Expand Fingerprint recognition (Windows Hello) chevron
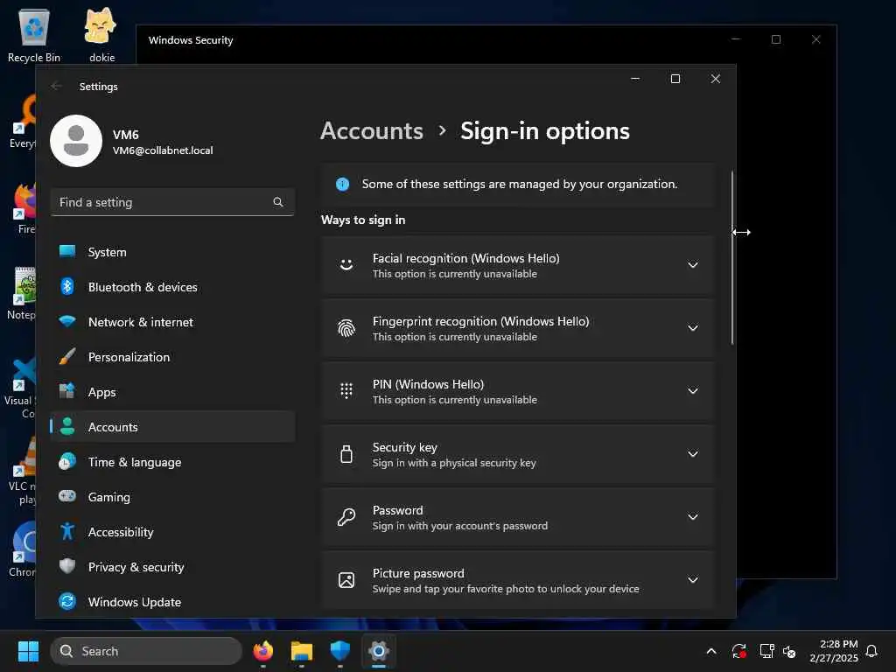This screenshot has width=896, height=672. click(693, 328)
